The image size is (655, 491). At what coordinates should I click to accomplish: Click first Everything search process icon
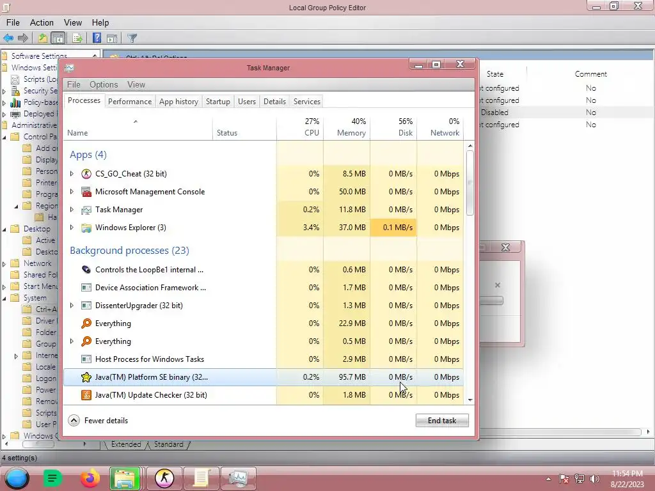pyautogui.click(x=86, y=323)
